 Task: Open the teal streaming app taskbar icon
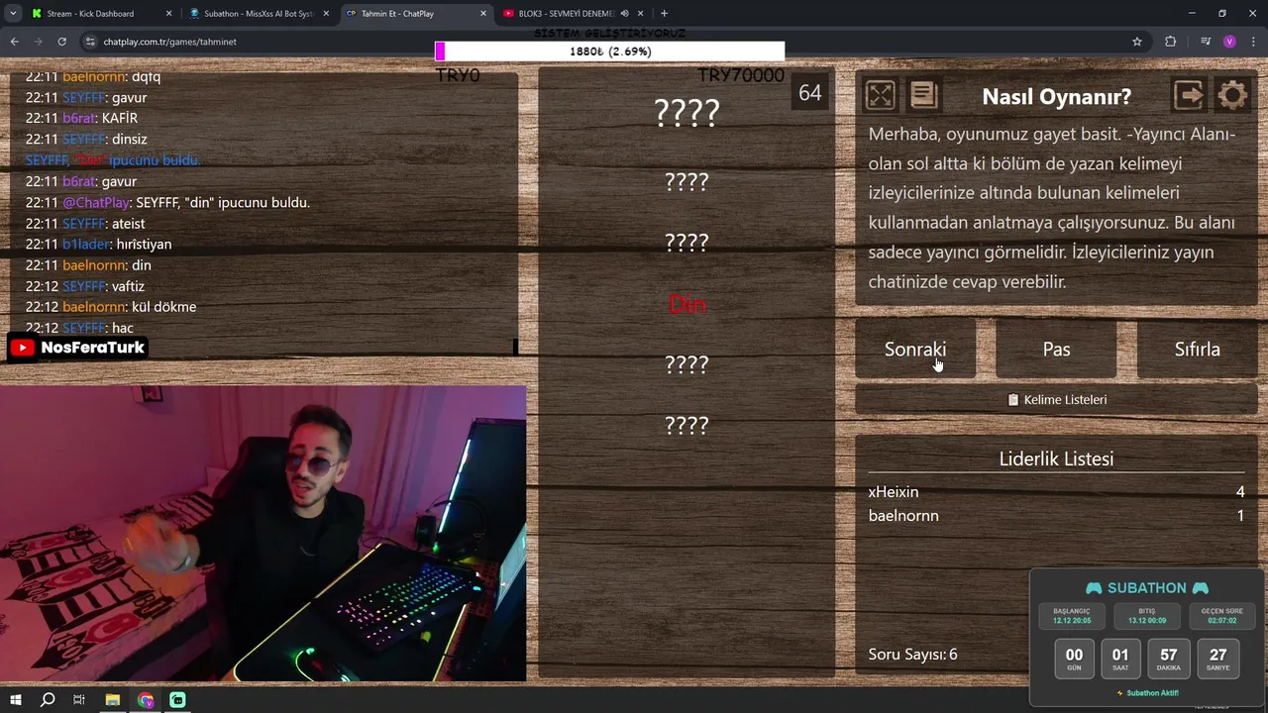point(177,700)
